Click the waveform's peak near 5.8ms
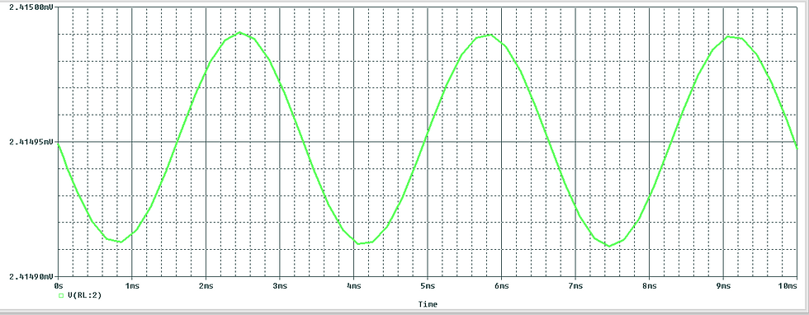This screenshot has width=809, height=315. (490, 35)
